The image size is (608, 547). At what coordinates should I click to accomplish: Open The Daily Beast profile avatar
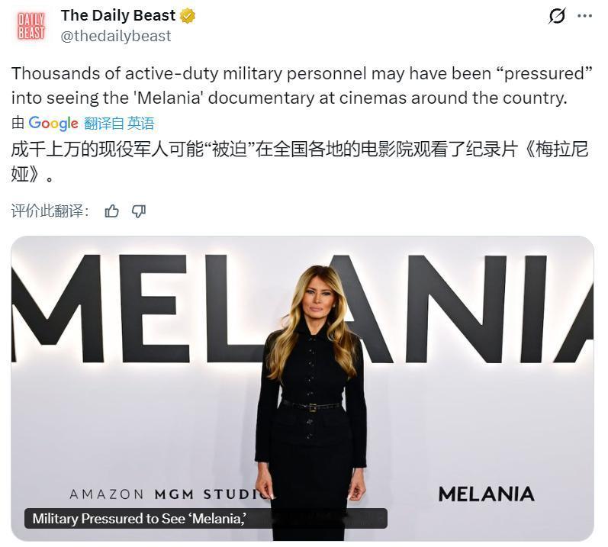coord(31,25)
